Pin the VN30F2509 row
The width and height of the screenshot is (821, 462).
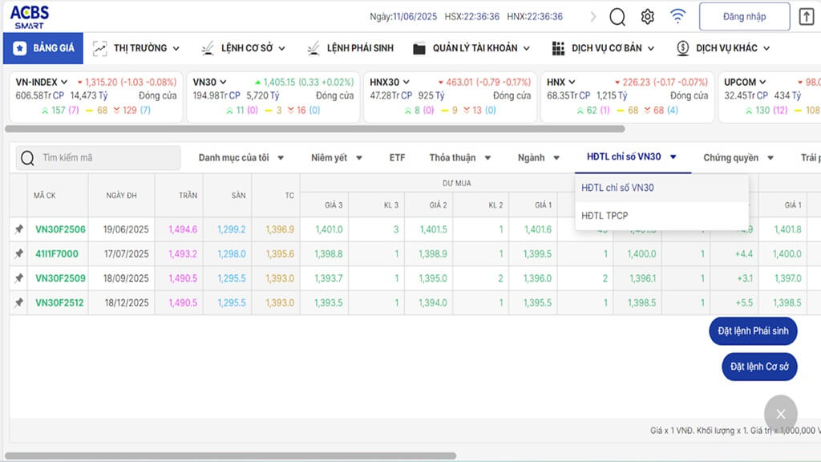[19, 278]
